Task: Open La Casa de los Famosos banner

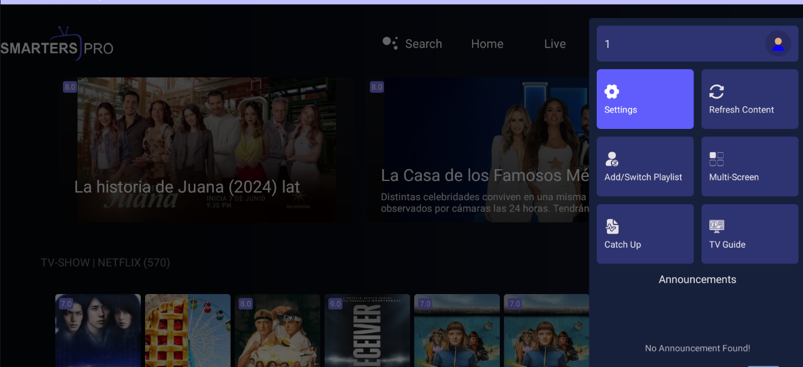Action: click(477, 150)
